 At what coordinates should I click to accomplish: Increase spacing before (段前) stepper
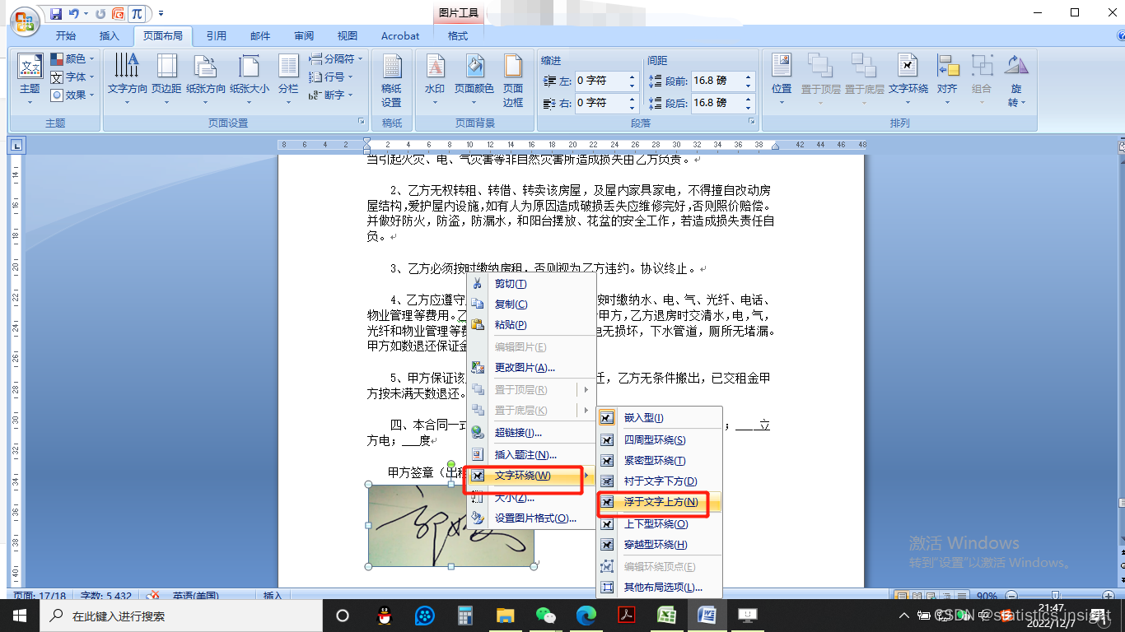748,77
